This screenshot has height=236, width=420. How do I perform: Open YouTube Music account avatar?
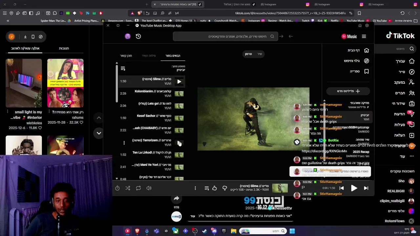point(128,36)
